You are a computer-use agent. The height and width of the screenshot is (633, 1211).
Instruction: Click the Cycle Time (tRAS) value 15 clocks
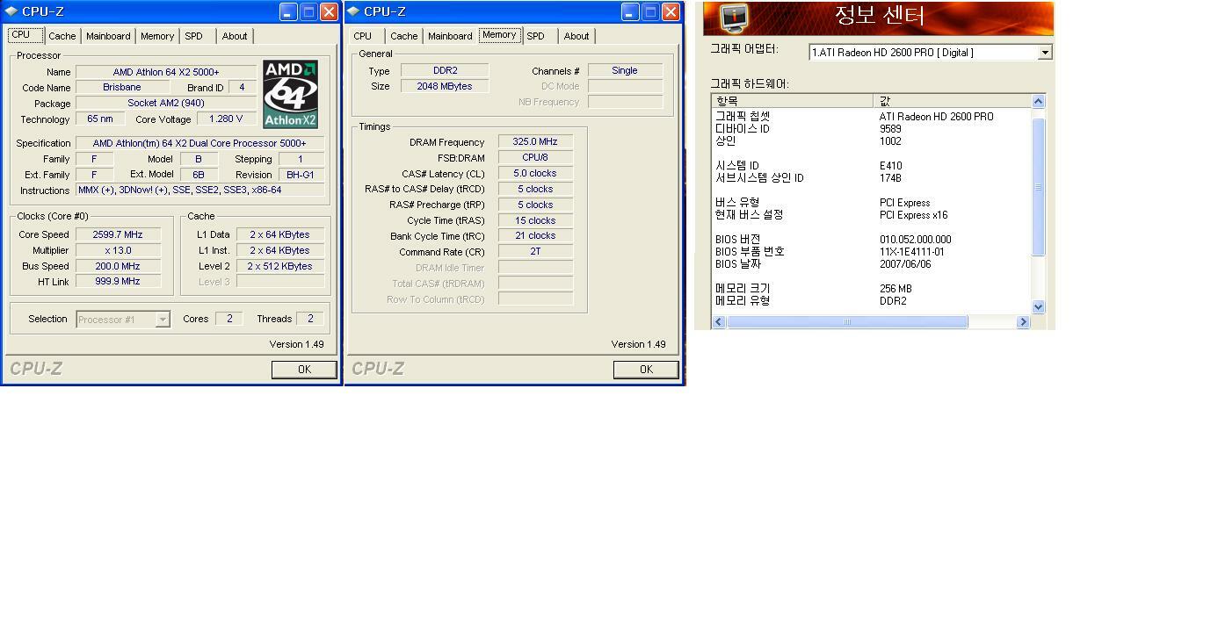coord(535,220)
